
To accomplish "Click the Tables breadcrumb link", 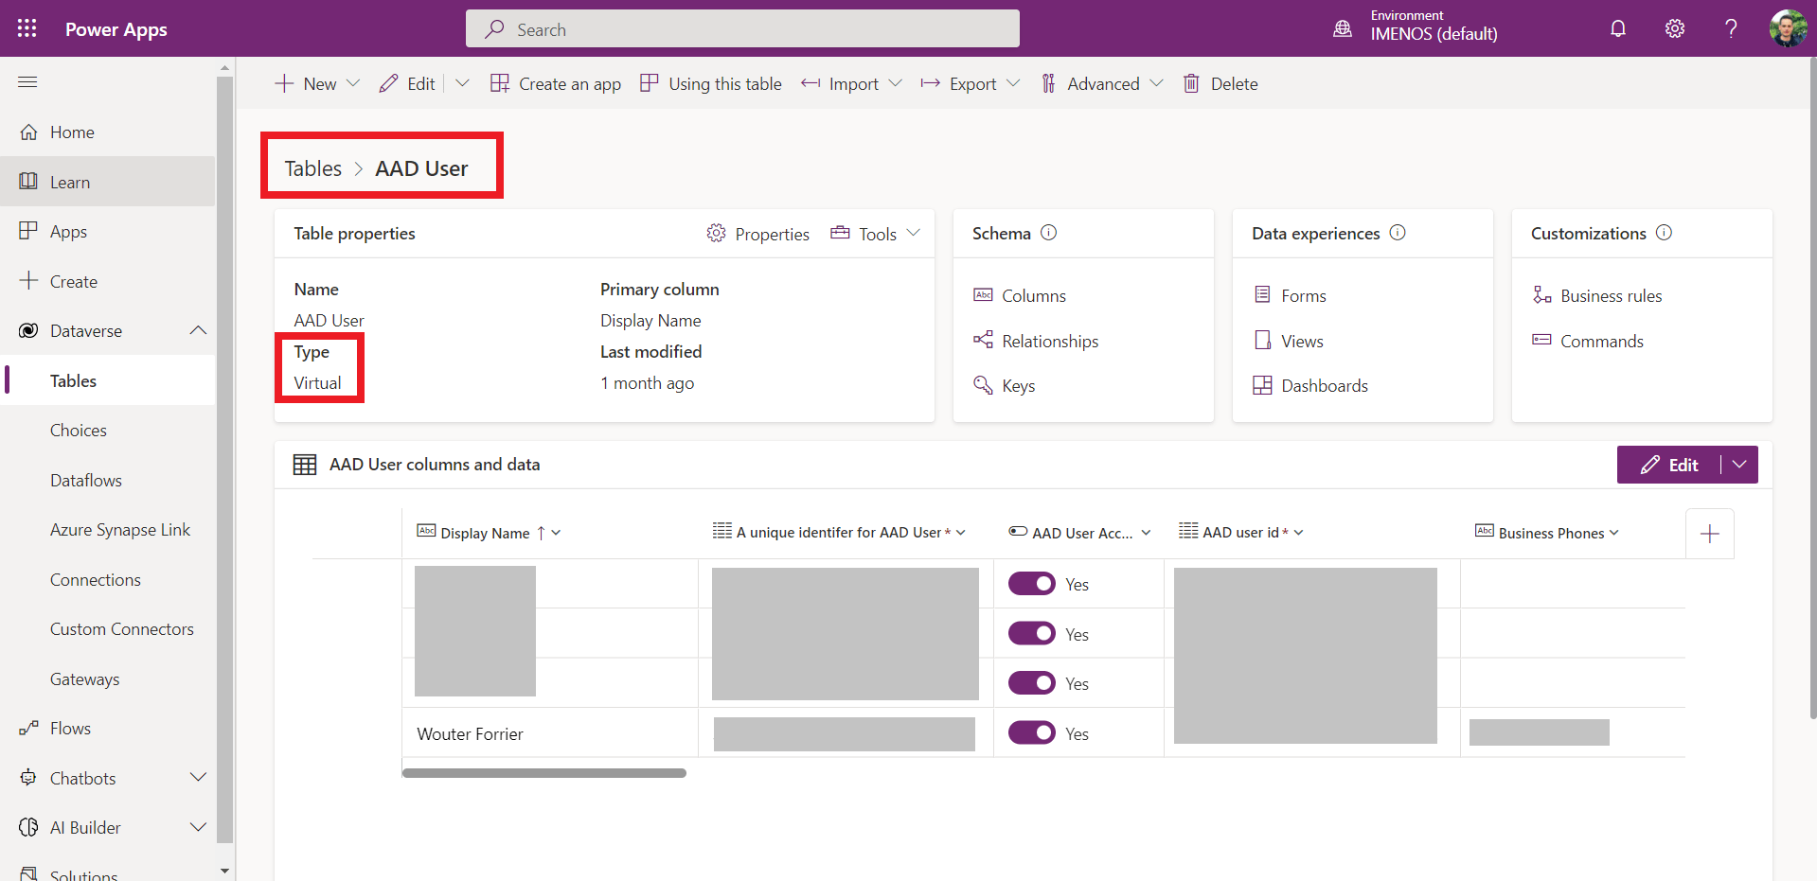I will 312,168.
